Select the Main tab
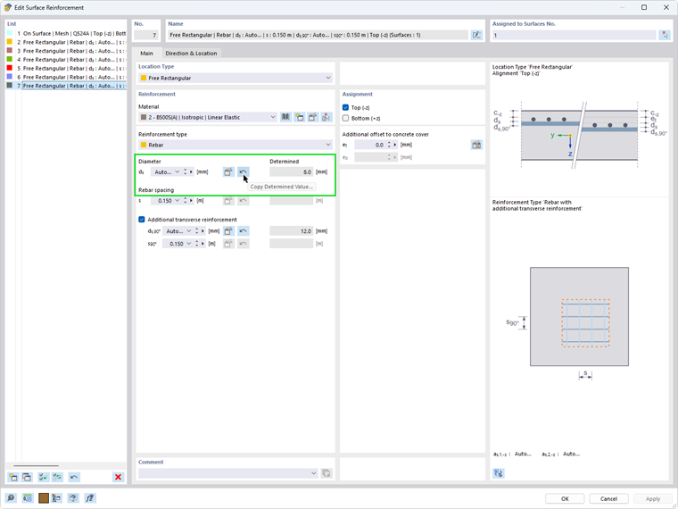The height and width of the screenshot is (509, 678). click(x=146, y=54)
